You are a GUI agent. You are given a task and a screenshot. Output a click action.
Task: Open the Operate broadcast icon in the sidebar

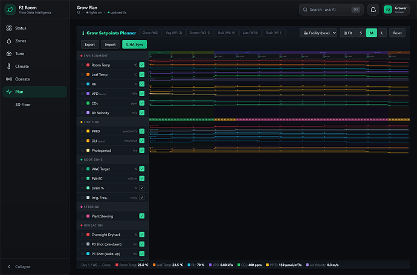pos(9,79)
